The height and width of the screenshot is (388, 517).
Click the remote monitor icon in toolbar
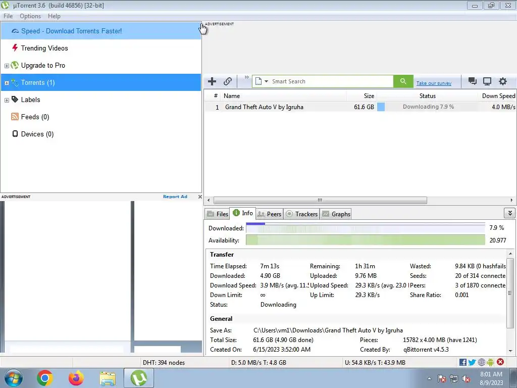click(x=487, y=81)
